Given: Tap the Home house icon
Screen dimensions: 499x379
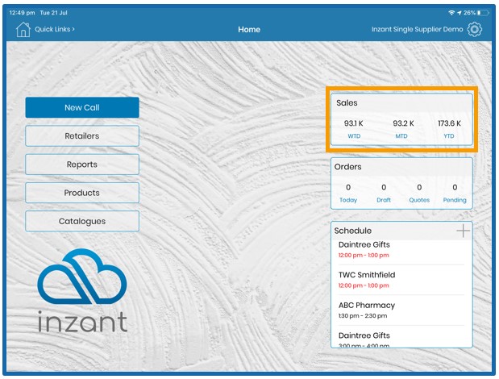Looking at the screenshot, I should pos(23,30).
